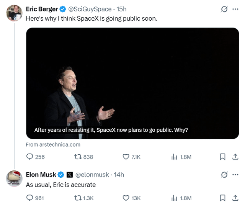Open the @elonmusk handle link
Viewport: 245px width, 206px height.
[92, 175]
